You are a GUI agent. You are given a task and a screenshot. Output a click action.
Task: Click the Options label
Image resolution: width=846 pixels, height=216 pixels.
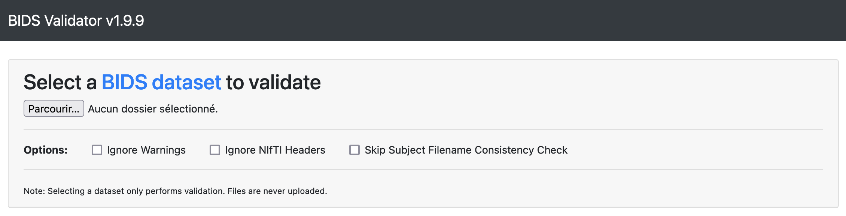tap(45, 150)
